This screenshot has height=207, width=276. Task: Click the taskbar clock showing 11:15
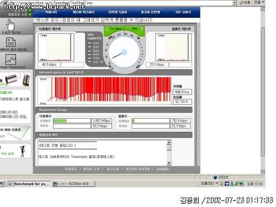click(254, 184)
